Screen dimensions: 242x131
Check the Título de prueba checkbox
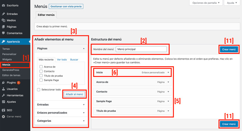click(41, 75)
